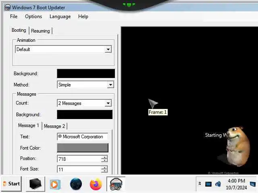Open the black folder taskbar icon

point(35,184)
